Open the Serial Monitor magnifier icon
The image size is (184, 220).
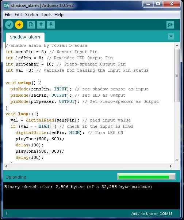click(170, 25)
